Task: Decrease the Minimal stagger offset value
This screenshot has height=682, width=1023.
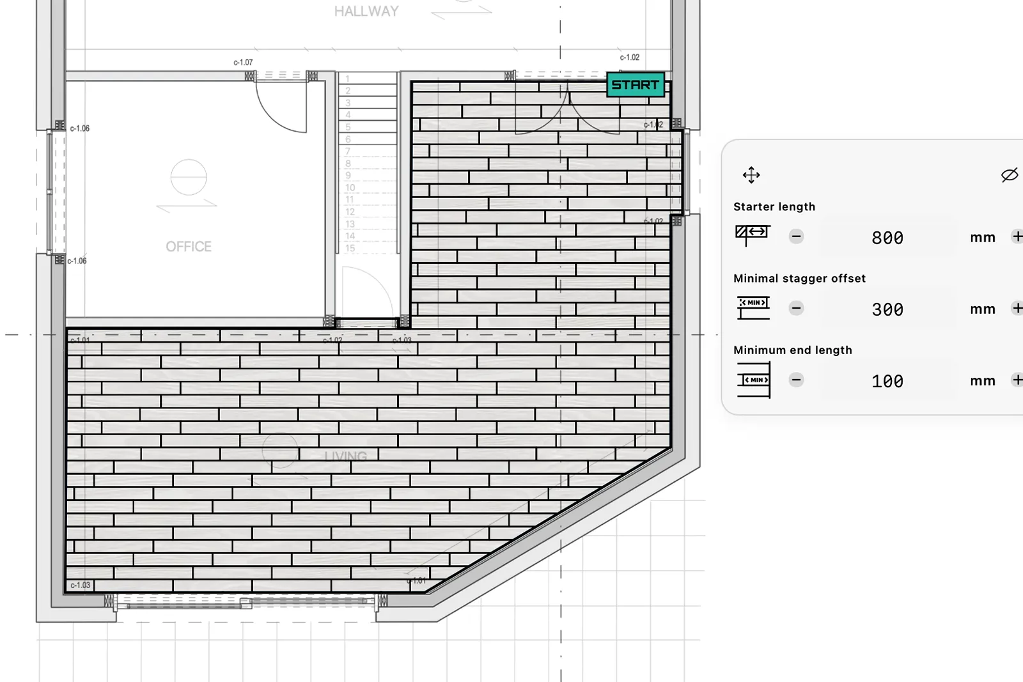Action: click(x=796, y=307)
